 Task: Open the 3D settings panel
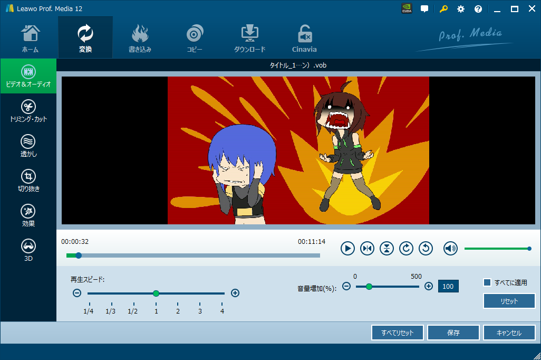[28, 250]
